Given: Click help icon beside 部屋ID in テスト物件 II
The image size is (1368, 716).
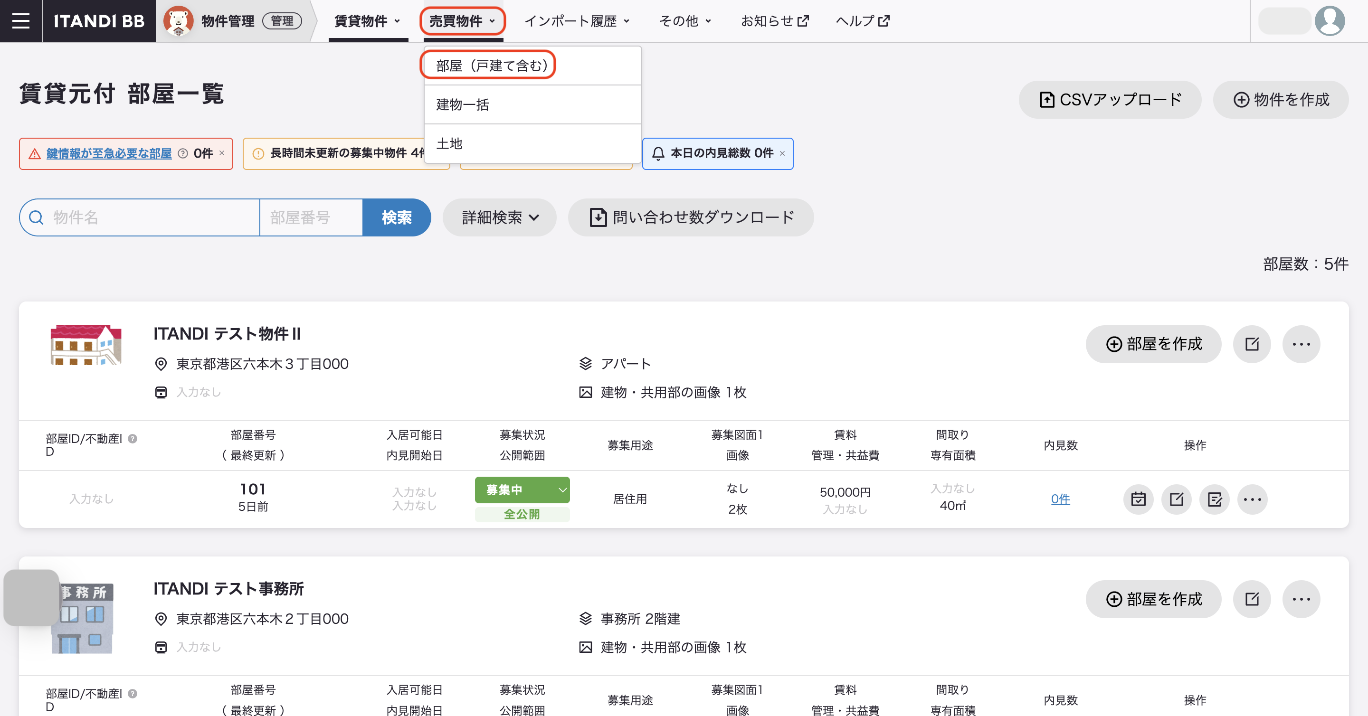Looking at the screenshot, I should click(x=133, y=438).
